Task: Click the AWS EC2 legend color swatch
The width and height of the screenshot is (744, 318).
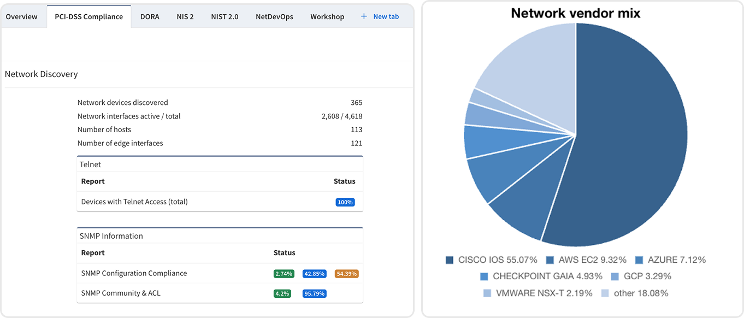Action: [x=550, y=260]
